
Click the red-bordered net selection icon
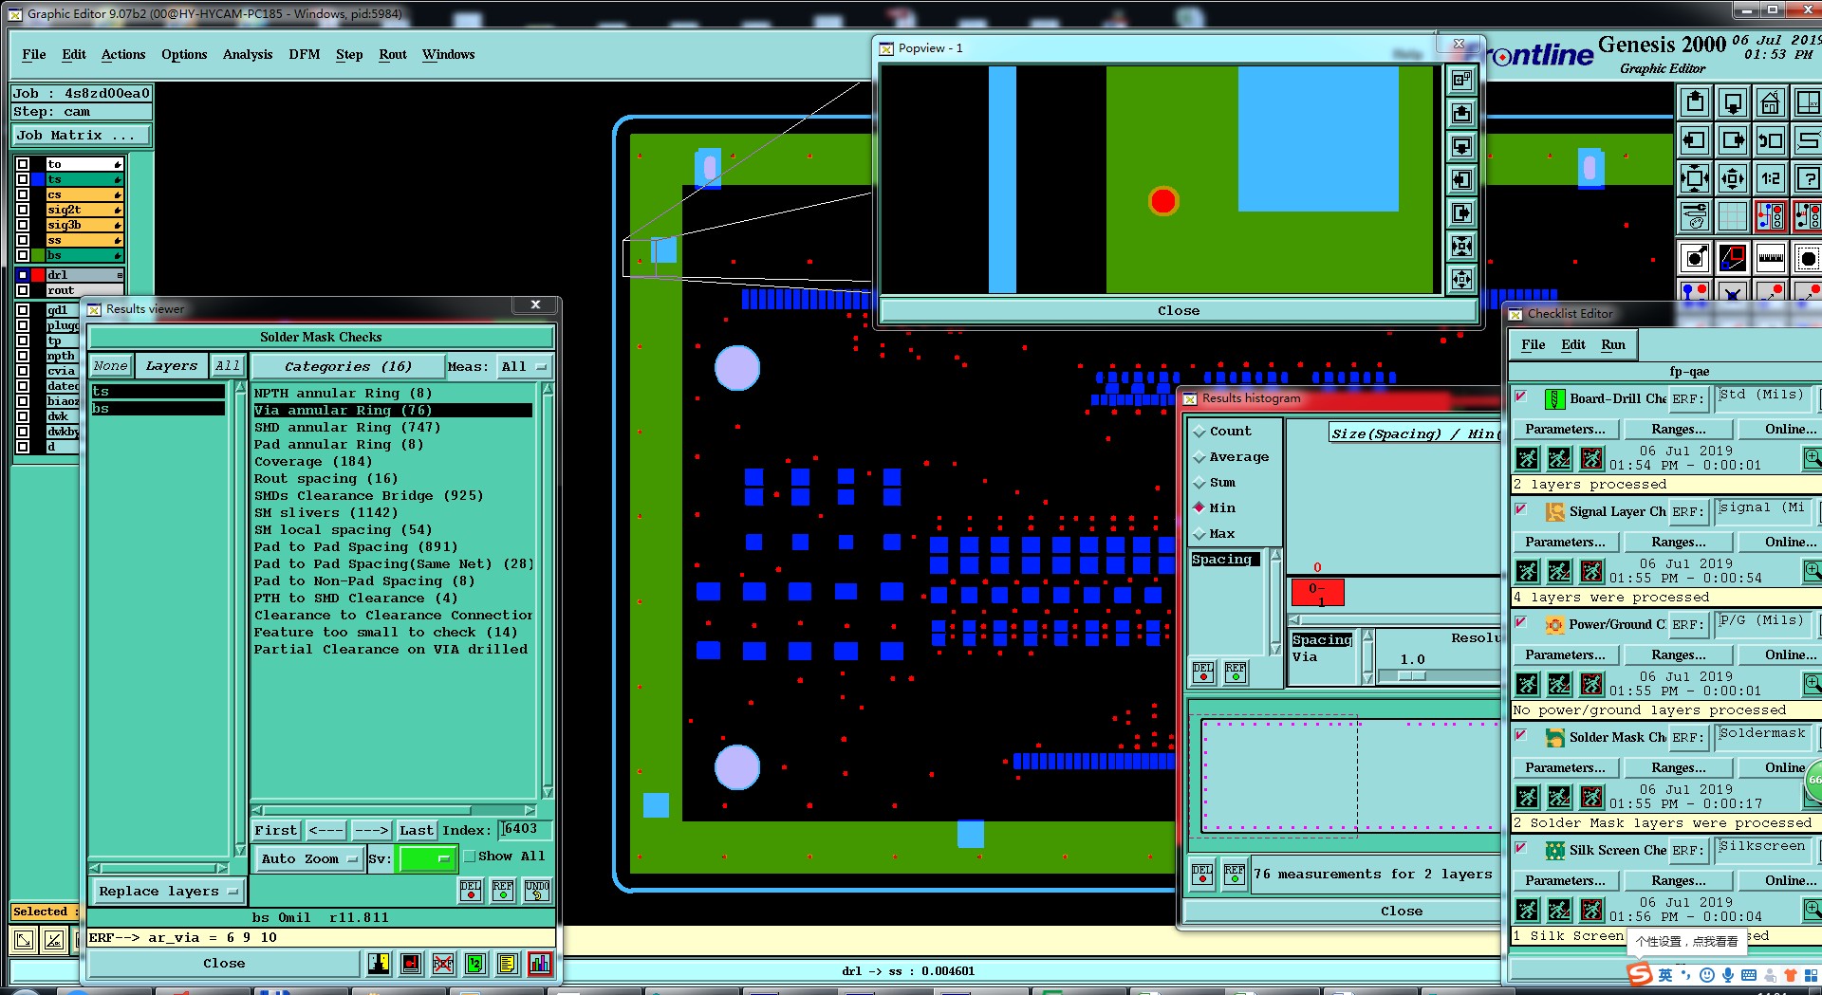tap(1770, 216)
